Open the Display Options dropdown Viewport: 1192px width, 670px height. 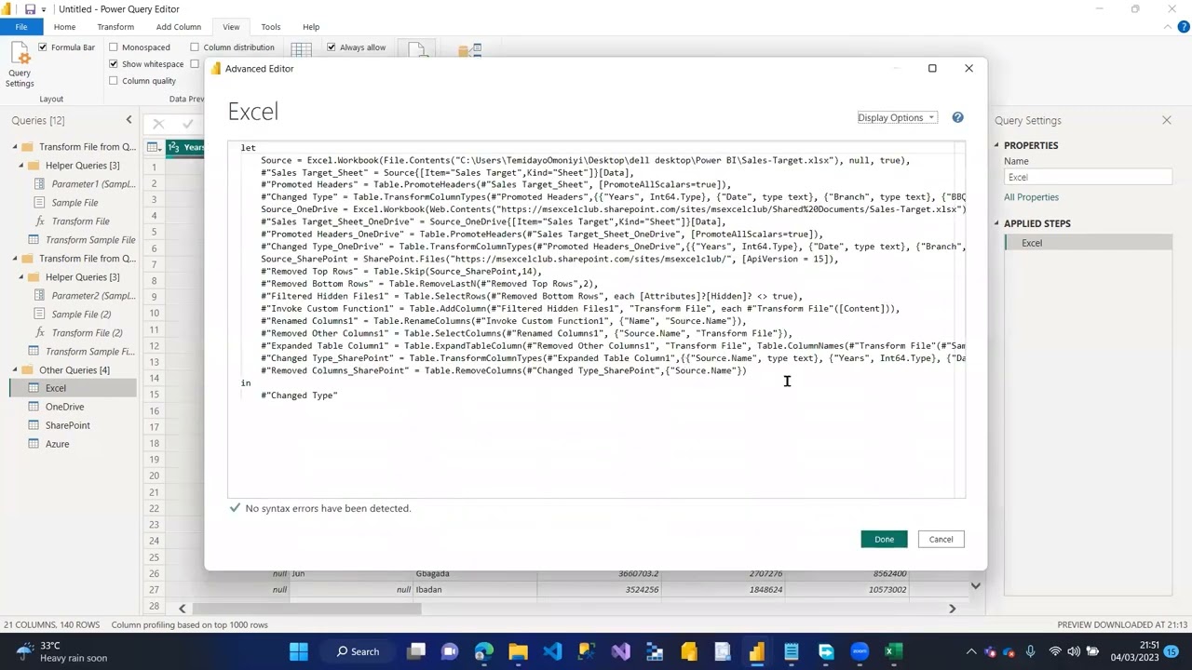[897, 118]
